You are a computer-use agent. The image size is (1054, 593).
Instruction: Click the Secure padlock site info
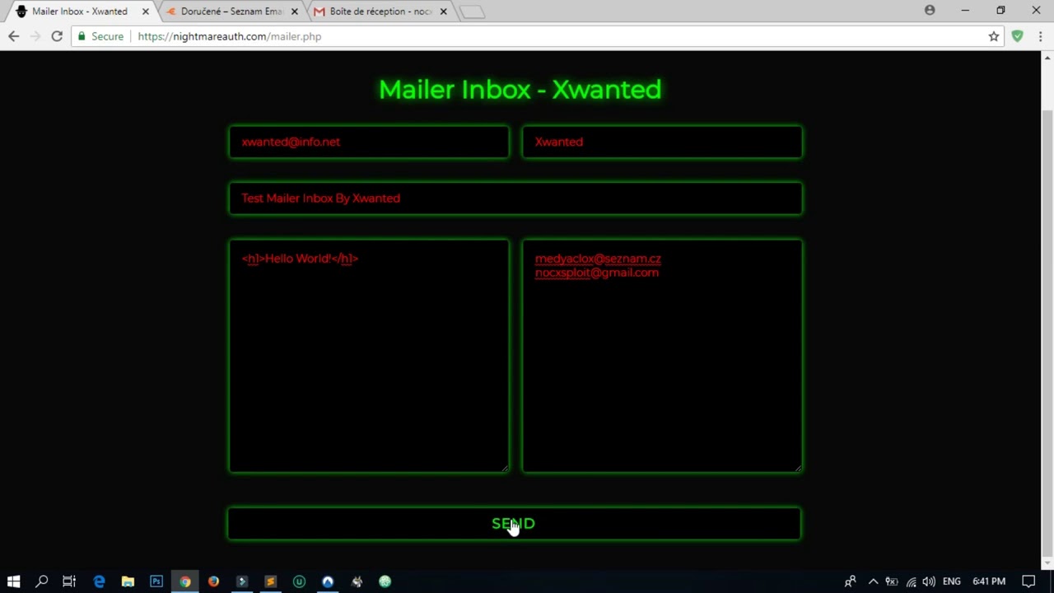100,36
